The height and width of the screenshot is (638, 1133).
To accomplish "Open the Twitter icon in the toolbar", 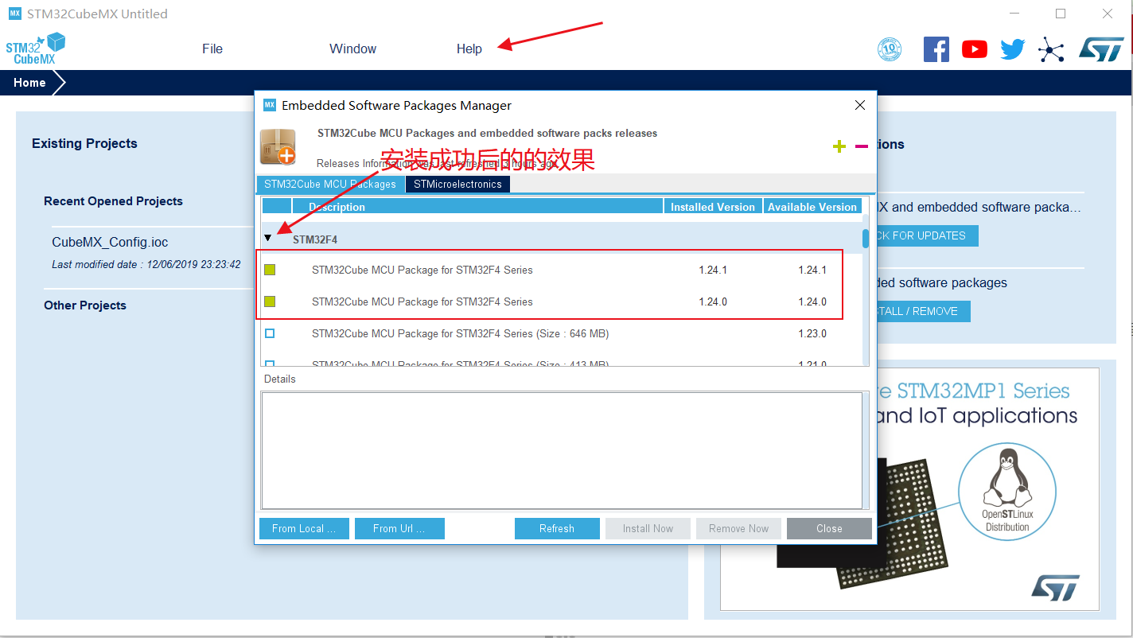I will pos(1012,49).
